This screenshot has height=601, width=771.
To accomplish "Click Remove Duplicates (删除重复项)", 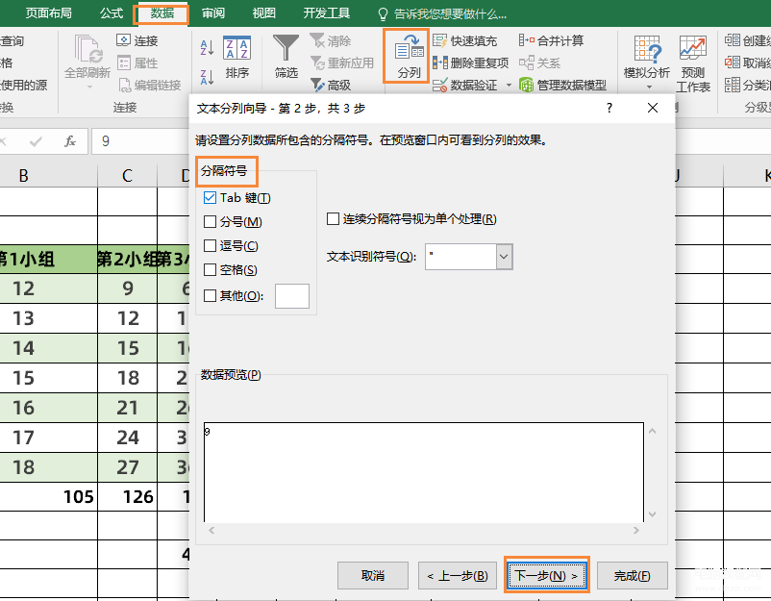I will pyautogui.click(x=470, y=63).
